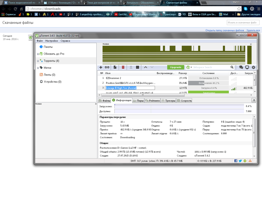Open the Настройки menu
262x210 pixels.
pyautogui.click(x=51, y=41)
